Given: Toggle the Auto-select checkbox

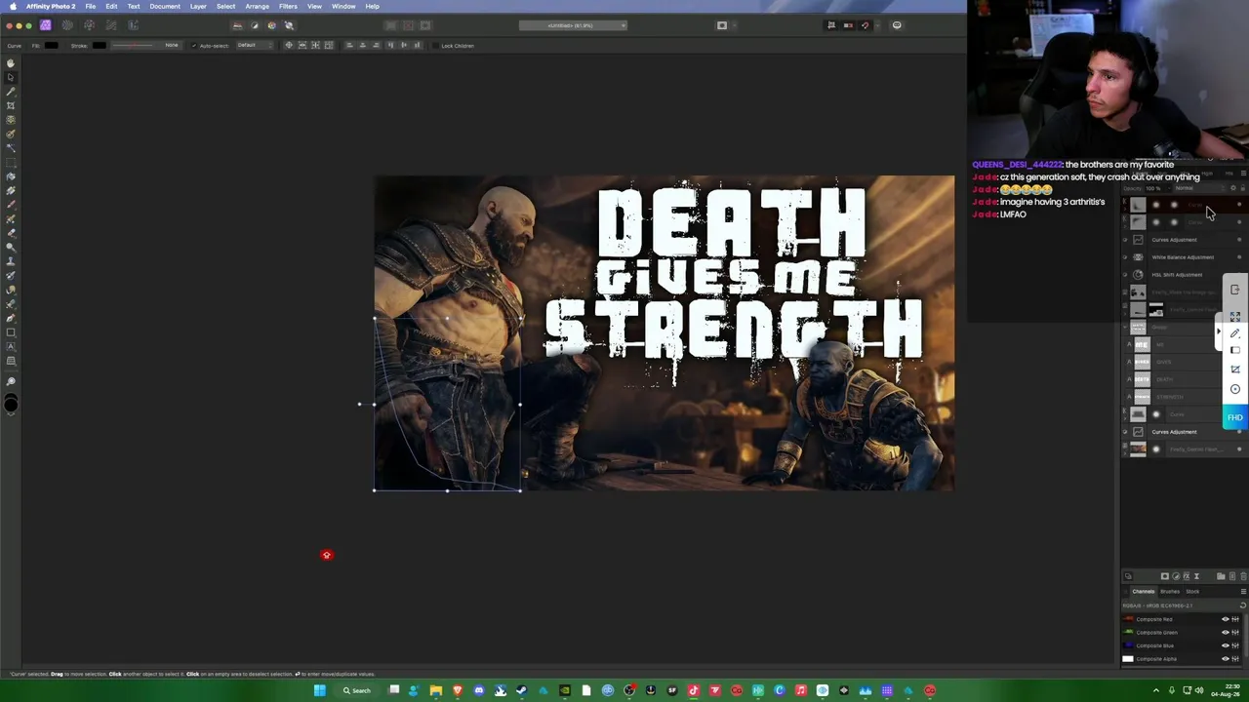Looking at the screenshot, I should [194, 46].
